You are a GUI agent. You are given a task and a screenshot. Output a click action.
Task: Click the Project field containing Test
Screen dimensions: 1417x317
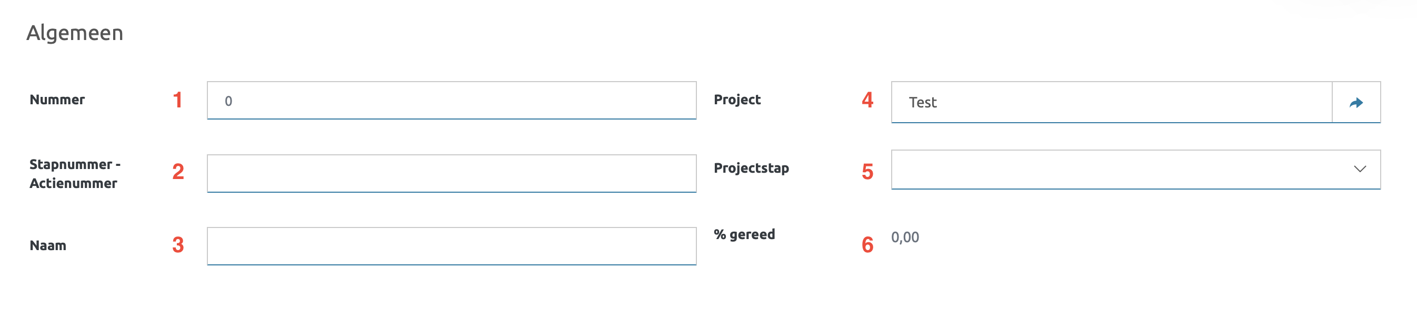point(1111,102)
